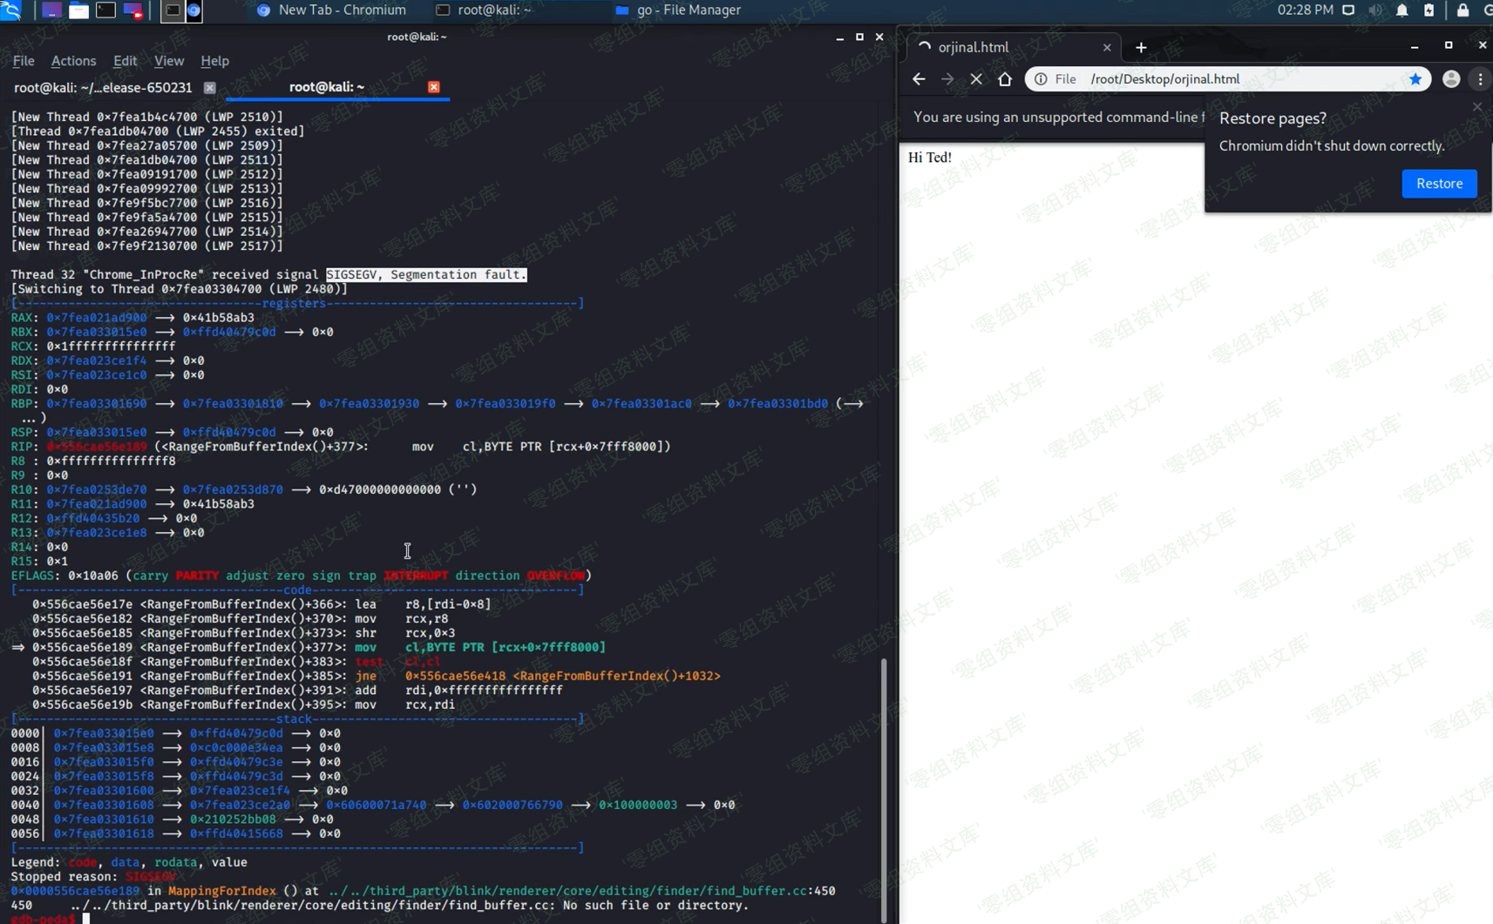Viewport: 1493px width, 924px height.
Task: Open the terminal Help menu
Action: [x=214, y=61]
